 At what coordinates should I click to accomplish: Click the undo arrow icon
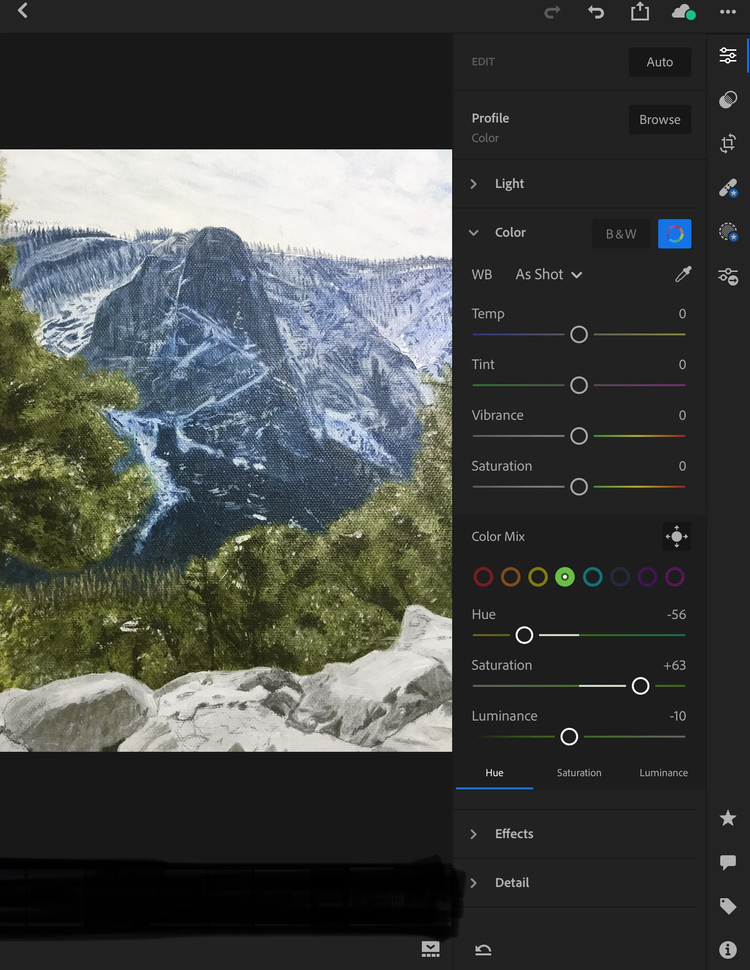(596, 12)
